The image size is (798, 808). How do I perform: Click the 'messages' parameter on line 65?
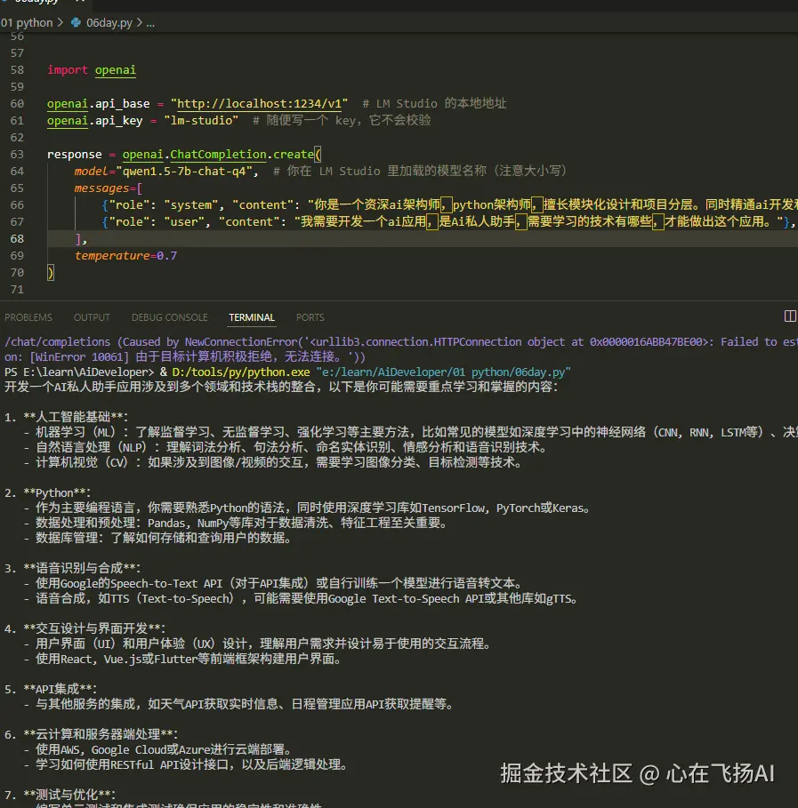tap(101, 188)
